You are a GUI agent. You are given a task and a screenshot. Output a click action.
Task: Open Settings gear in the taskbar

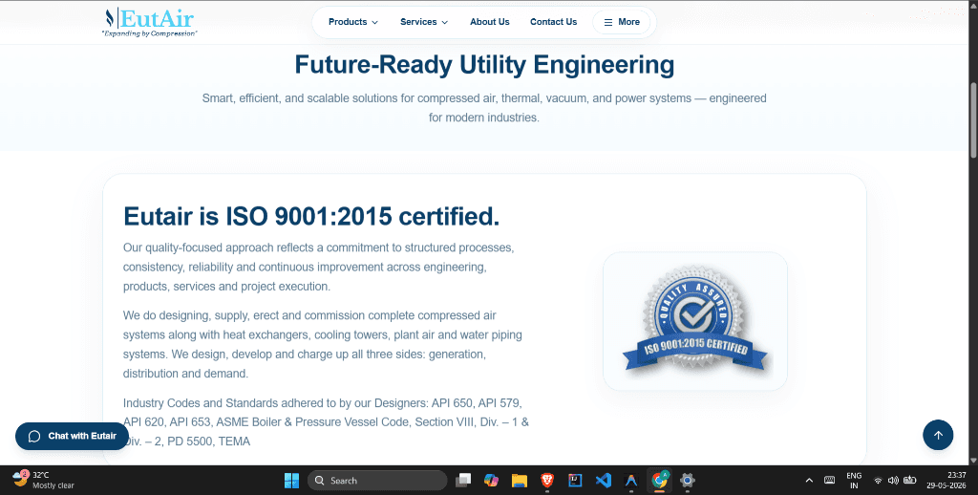688,480
